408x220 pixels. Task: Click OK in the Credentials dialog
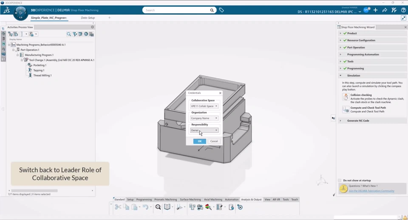point(199,141)
